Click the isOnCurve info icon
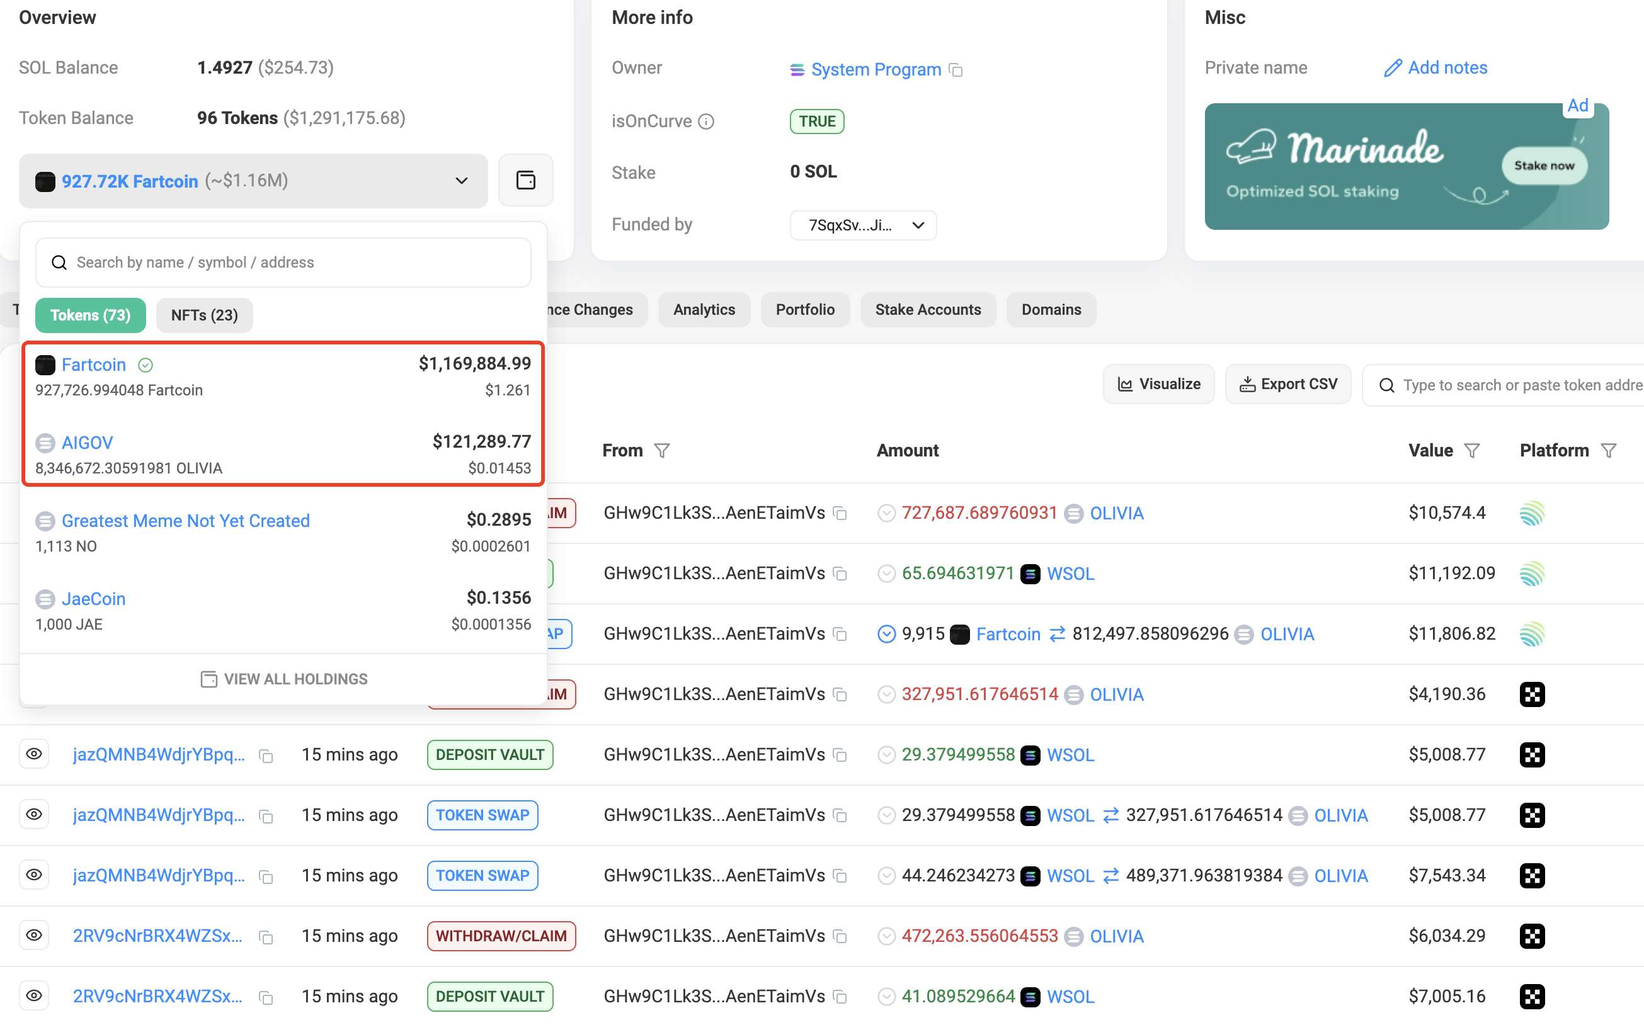This screenshot has width=1644, height=1025. [706, 122]
